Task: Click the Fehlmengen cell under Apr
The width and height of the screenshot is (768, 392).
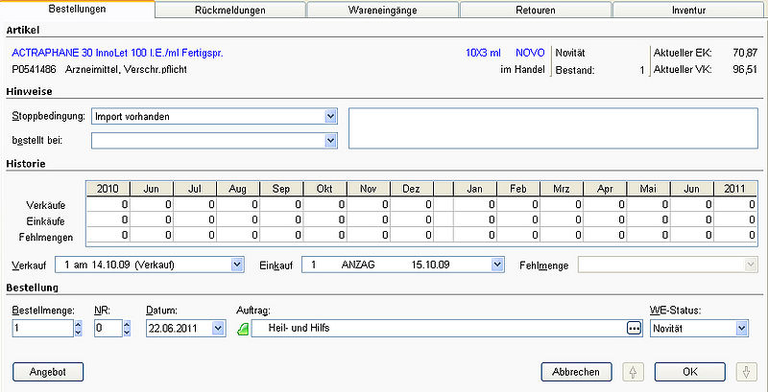Action: pos(605,235)
